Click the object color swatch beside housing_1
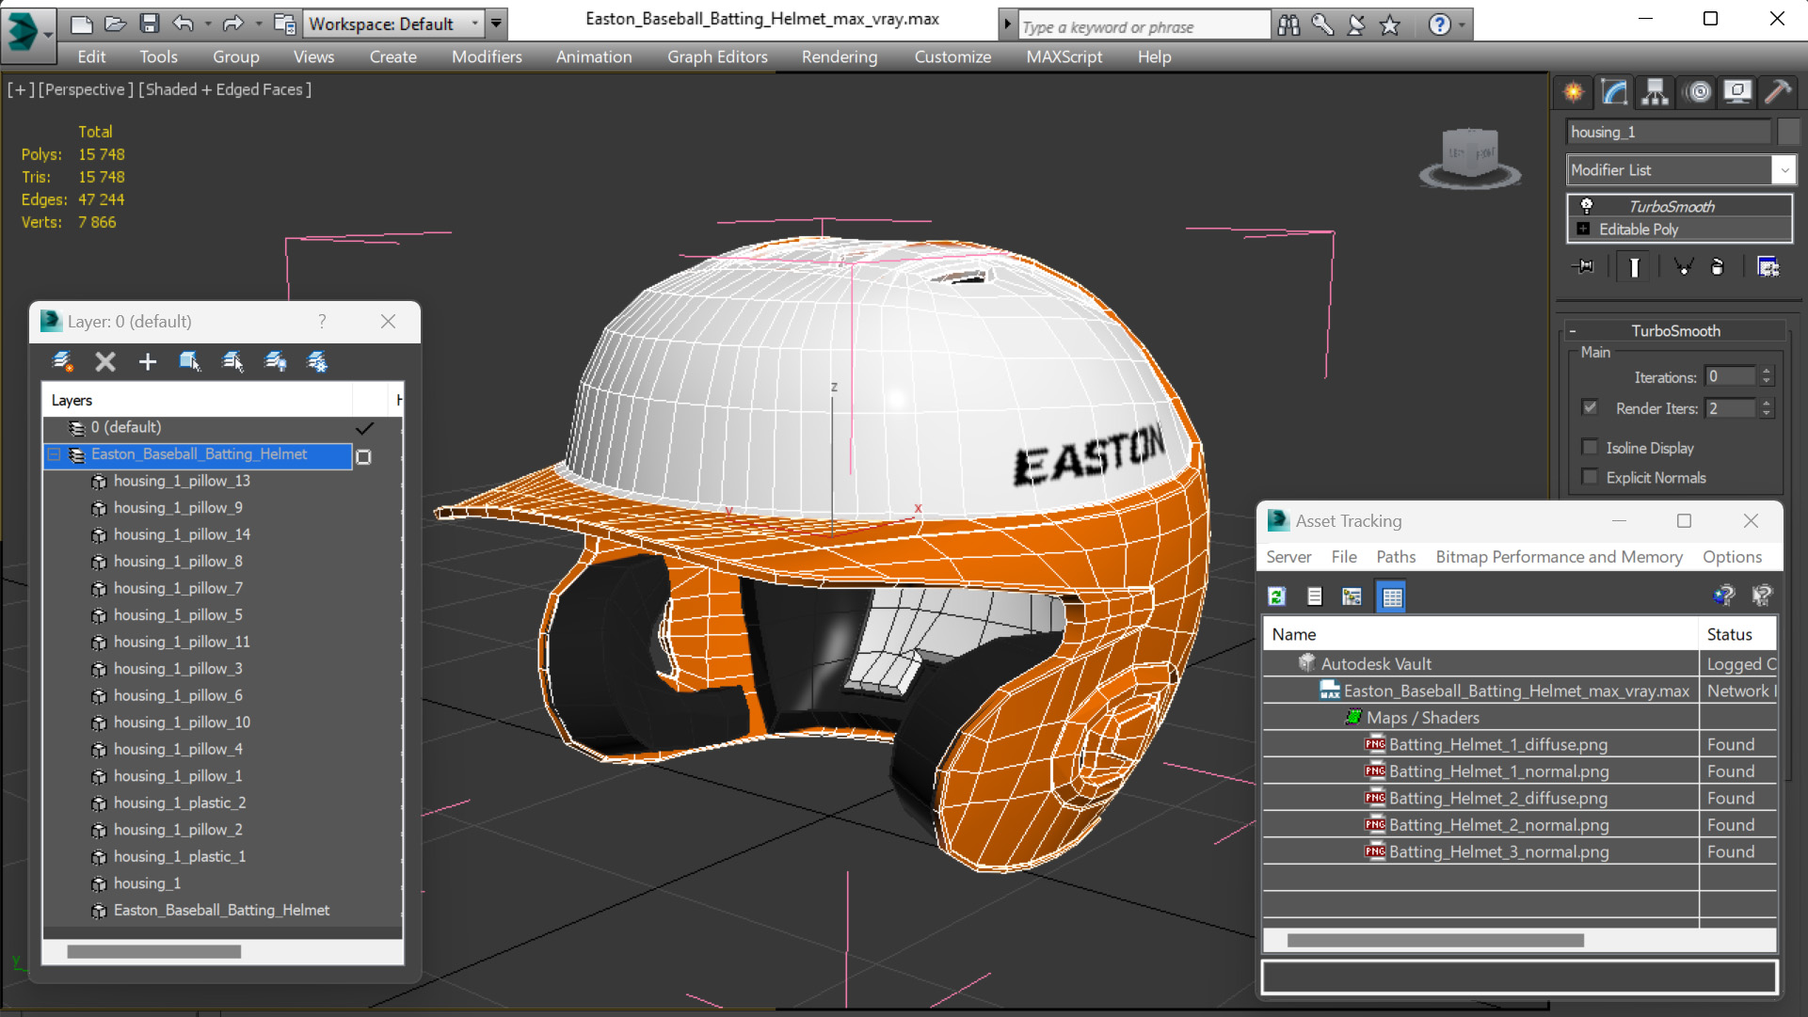Viewport: 1808px width, 1017px height. pos(1788,132)
